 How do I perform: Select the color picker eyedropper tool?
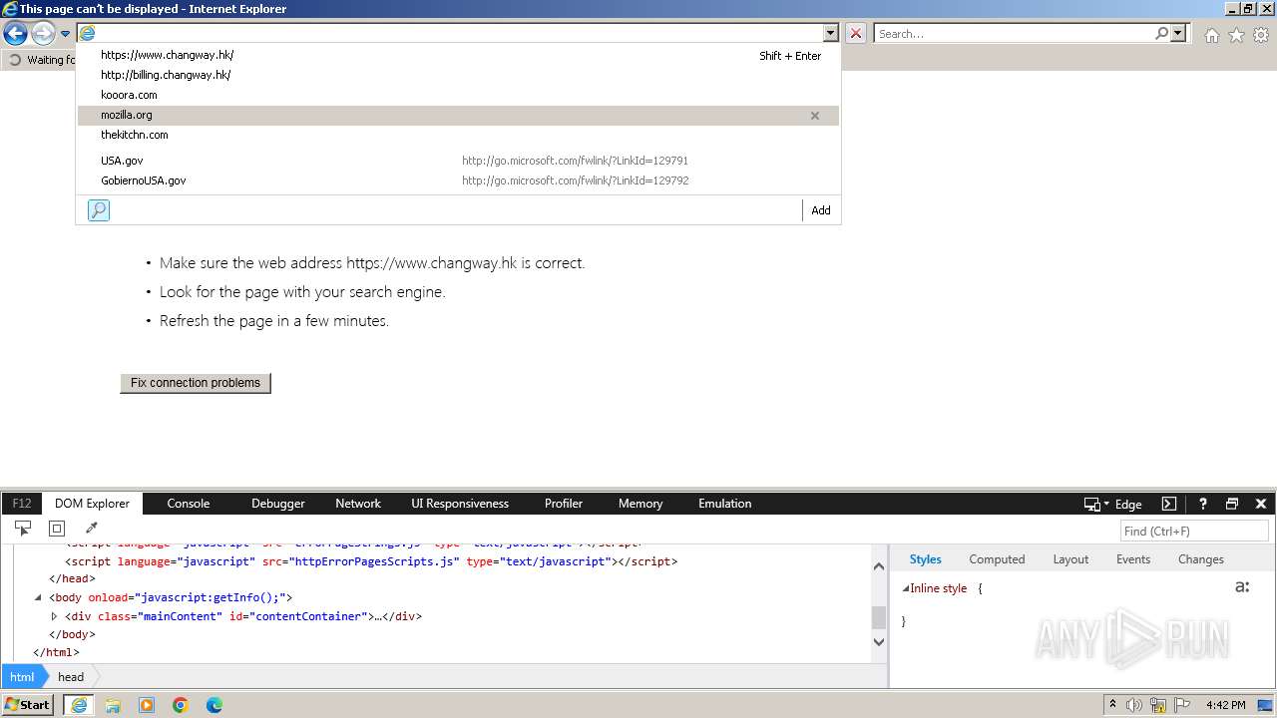[91, 529]
